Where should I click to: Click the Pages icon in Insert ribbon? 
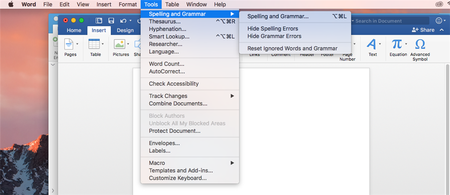(x=69, y=44)
